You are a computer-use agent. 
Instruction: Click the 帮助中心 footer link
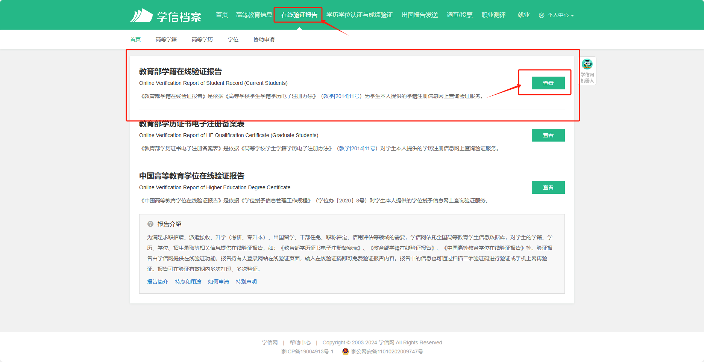point(300,342)
